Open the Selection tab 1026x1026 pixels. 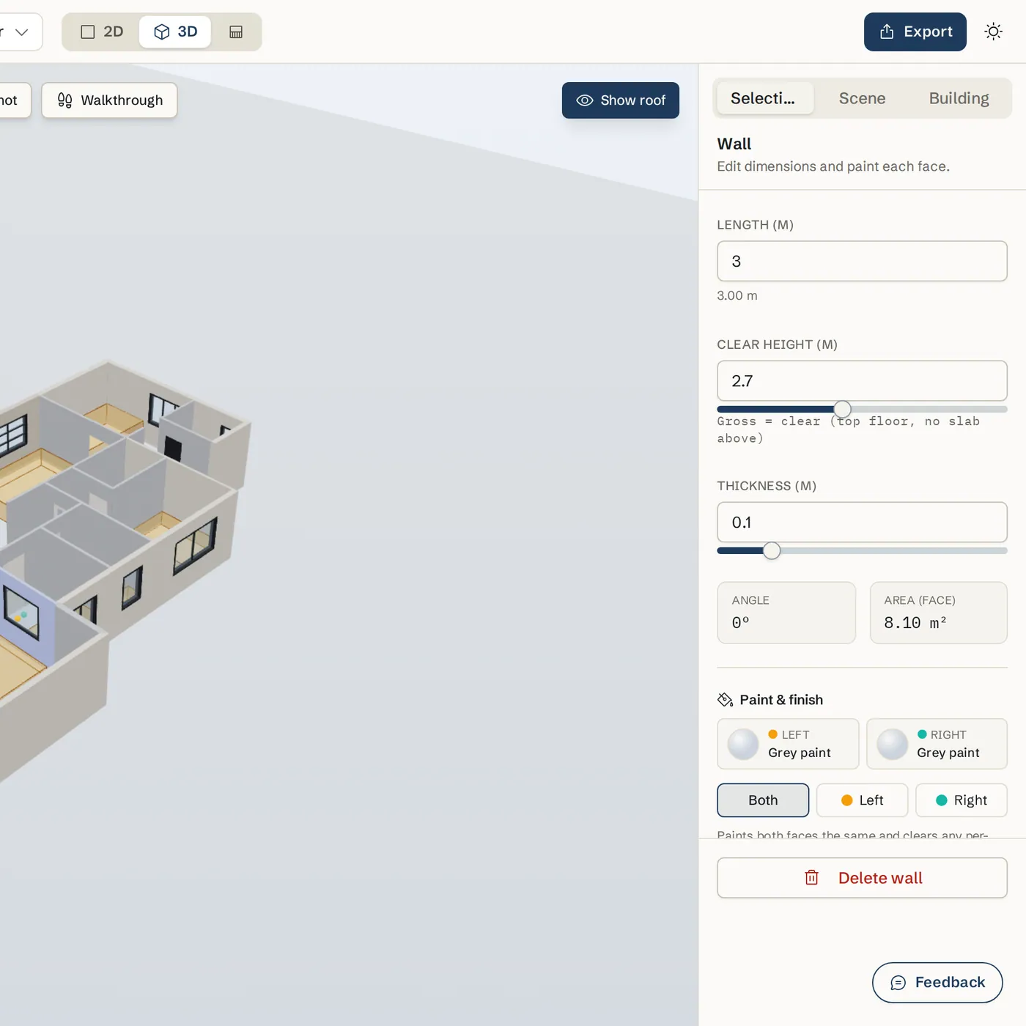point(764,98)
